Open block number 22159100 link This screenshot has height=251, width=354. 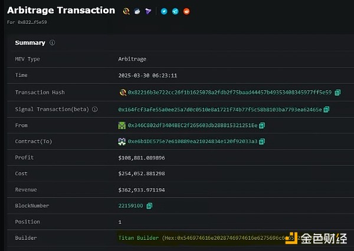click(131, 206)
